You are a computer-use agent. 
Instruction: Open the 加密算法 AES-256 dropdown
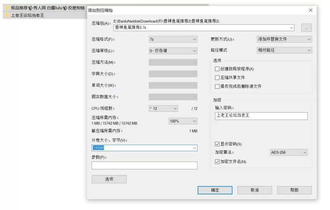[x=289, y=152]
